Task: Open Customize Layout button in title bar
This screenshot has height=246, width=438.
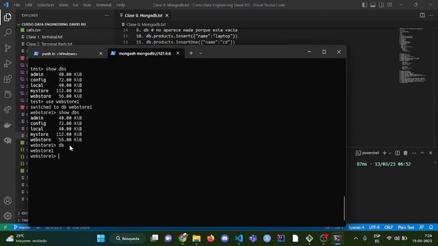Action: tap(389, 5)
